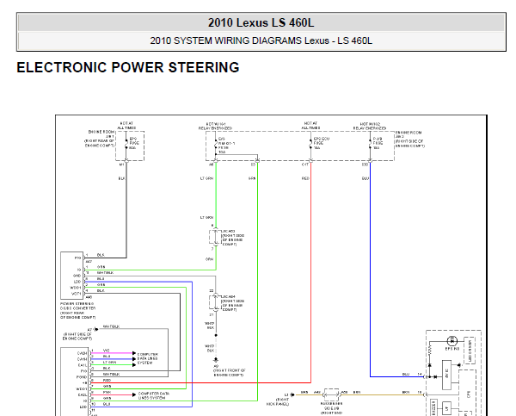The height and width of the screenshot is (416, 516).
Task: Select the "ELECTRONIC POWER STEERING" heading
Action: pos(128,67)
